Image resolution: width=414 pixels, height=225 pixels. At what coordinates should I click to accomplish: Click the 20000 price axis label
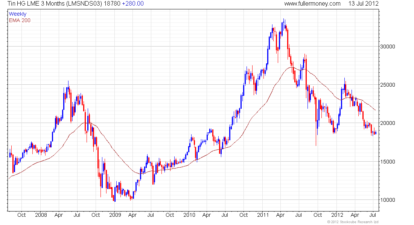coord(388,123)
